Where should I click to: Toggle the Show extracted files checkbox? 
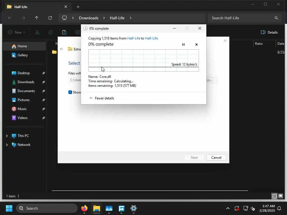pos(70,92)
